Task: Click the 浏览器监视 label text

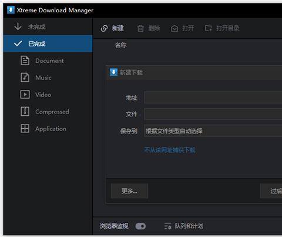Action: point(114,226)
